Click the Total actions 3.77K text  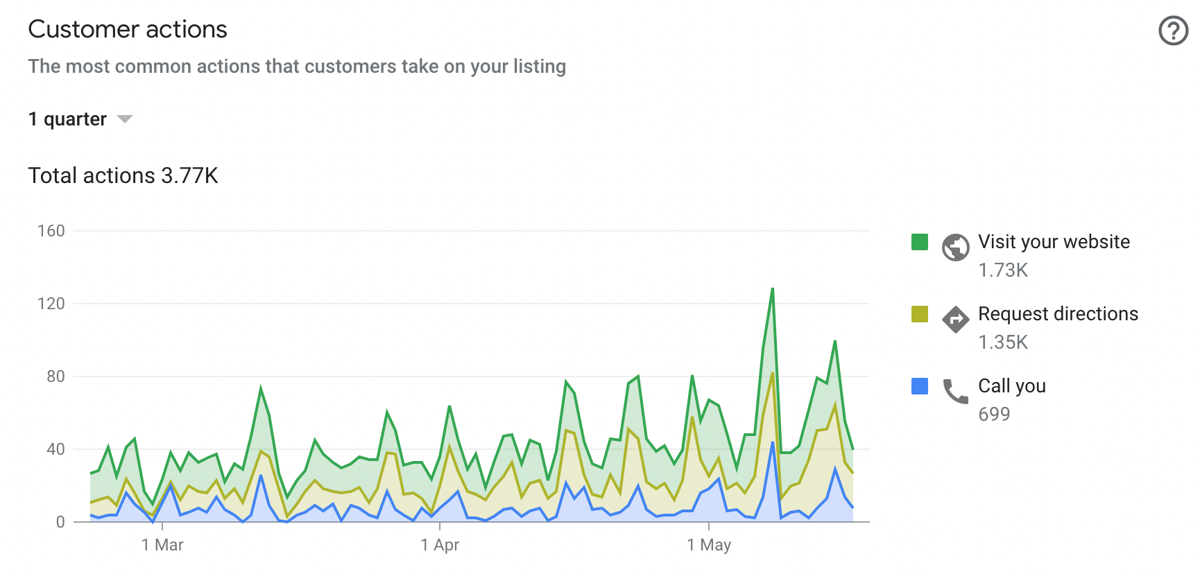click(x=123, y=176)
